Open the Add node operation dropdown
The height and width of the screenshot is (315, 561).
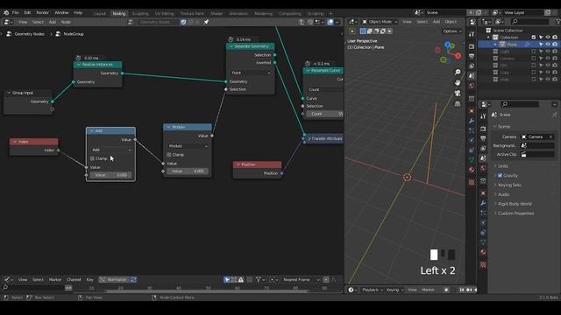coord(111,150)
